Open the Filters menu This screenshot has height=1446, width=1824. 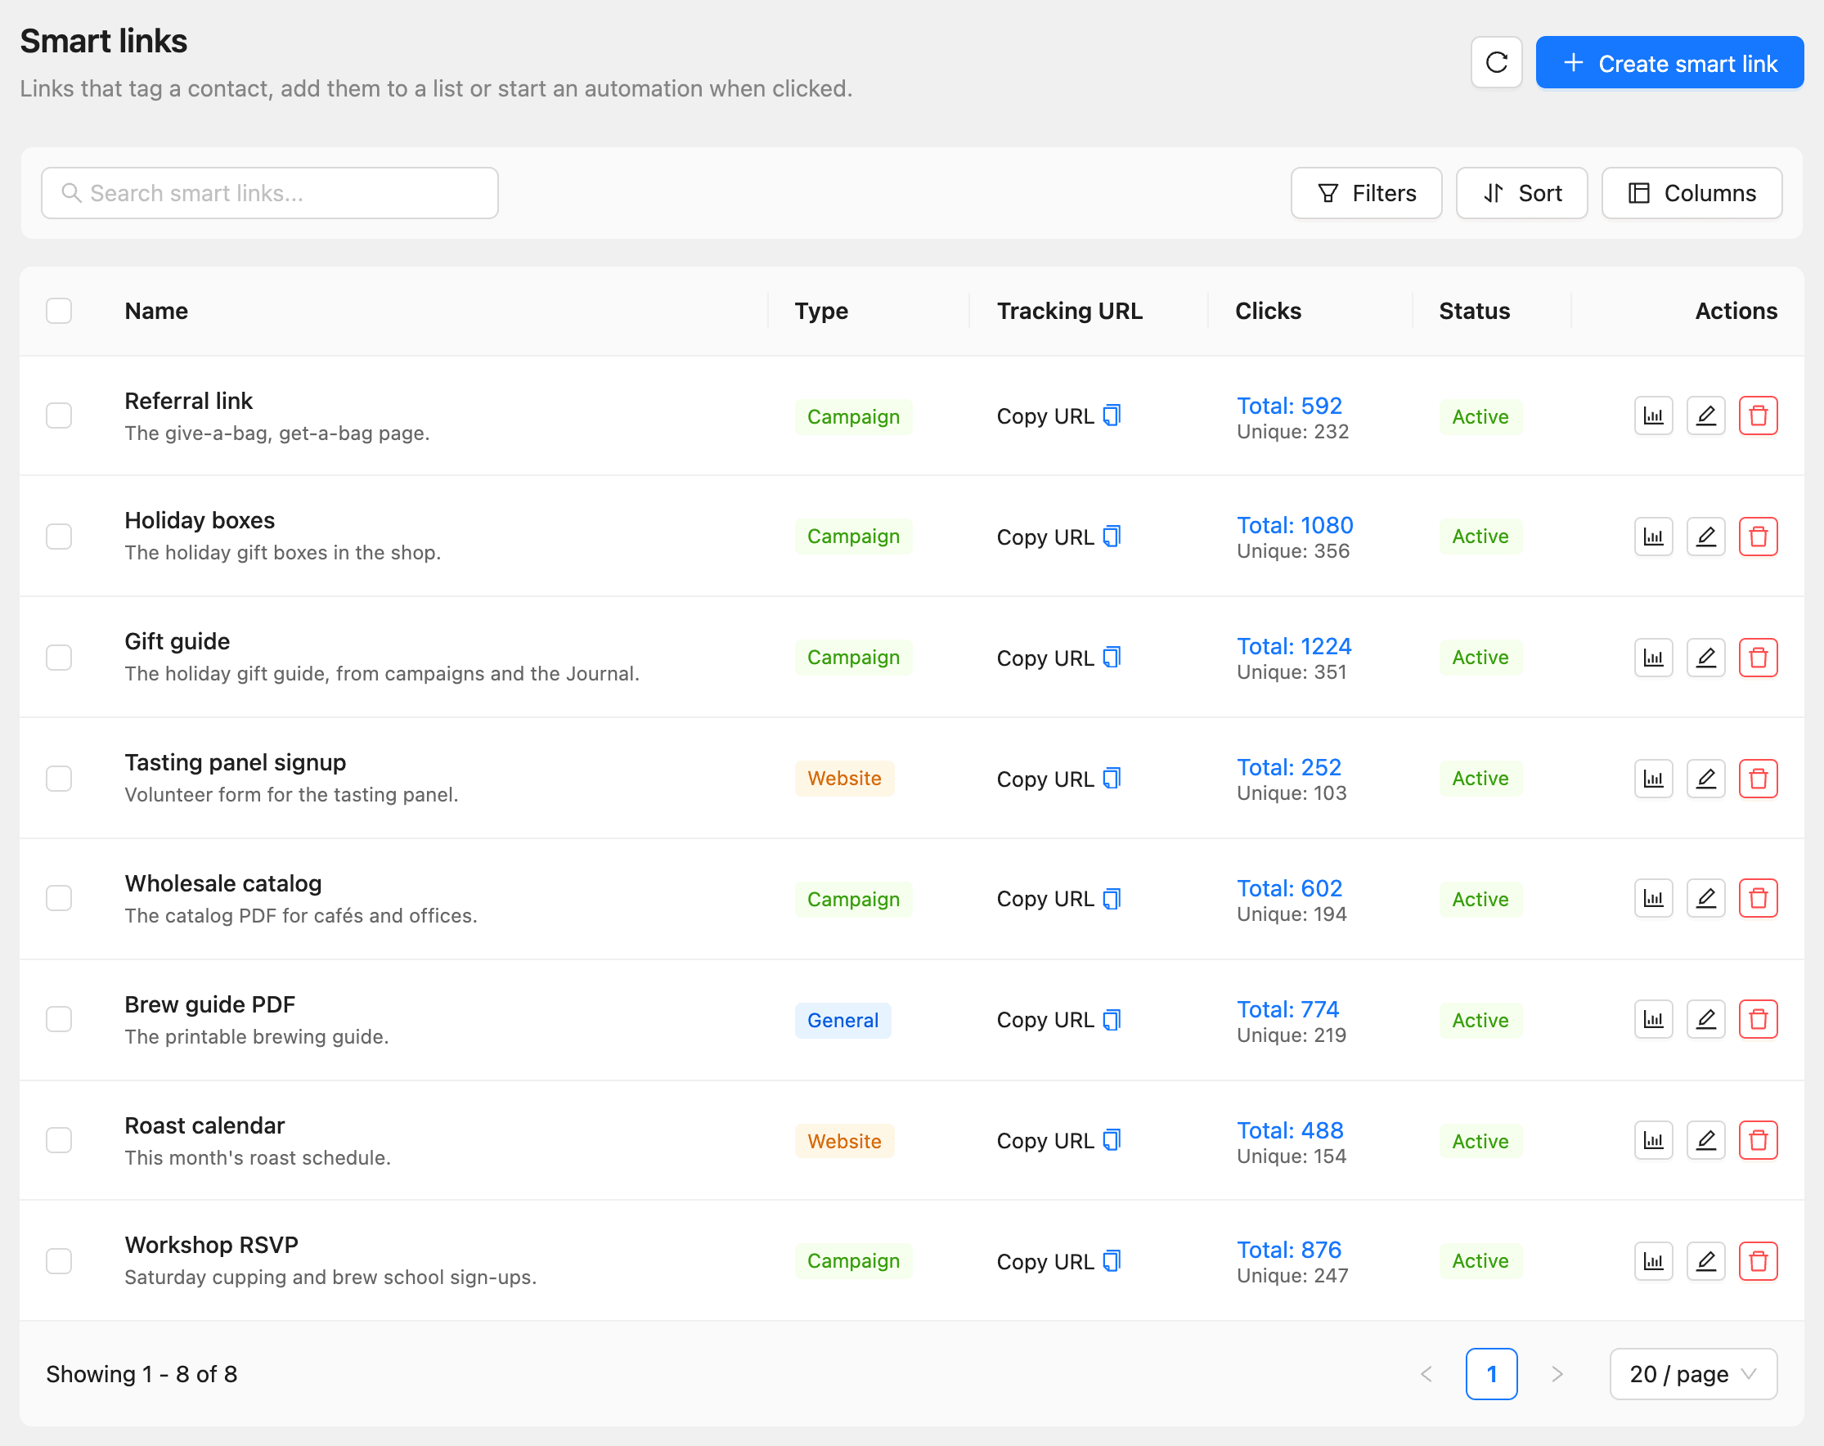tap(1366, 193)
